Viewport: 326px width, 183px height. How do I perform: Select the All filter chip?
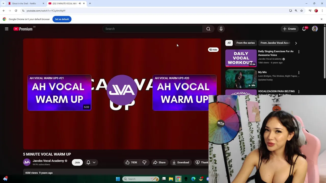click(x=229, y=43)
